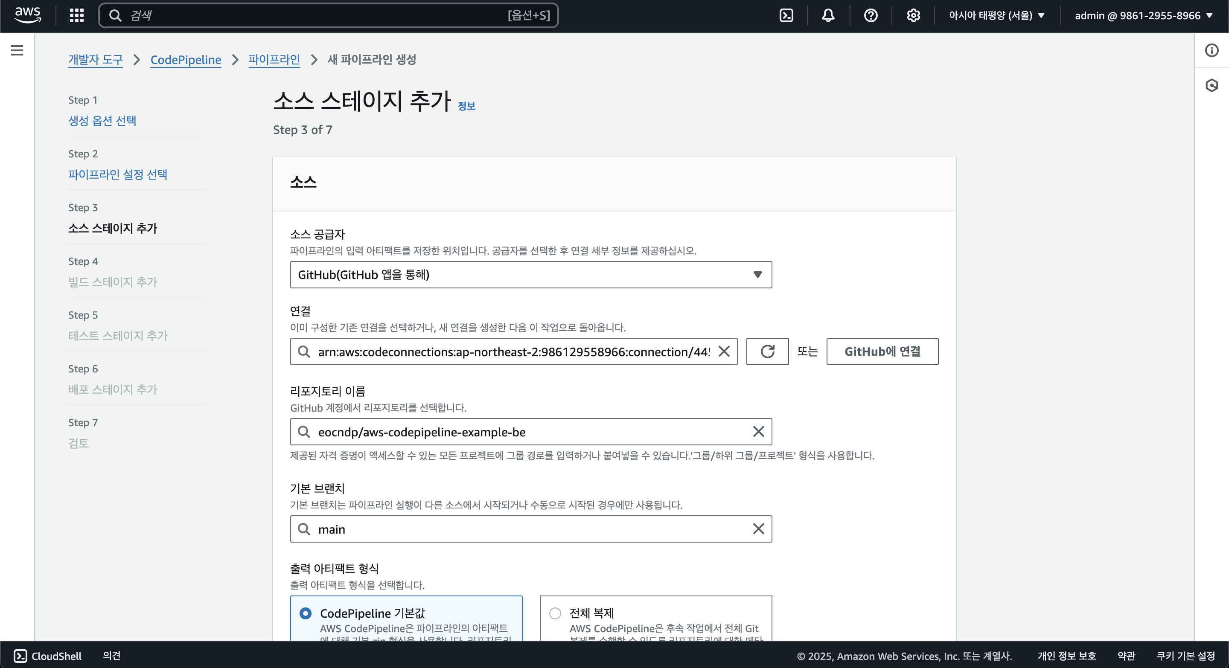Open the help question mark menu
The image size is (1229, 668).
click(x=870, y=15)
